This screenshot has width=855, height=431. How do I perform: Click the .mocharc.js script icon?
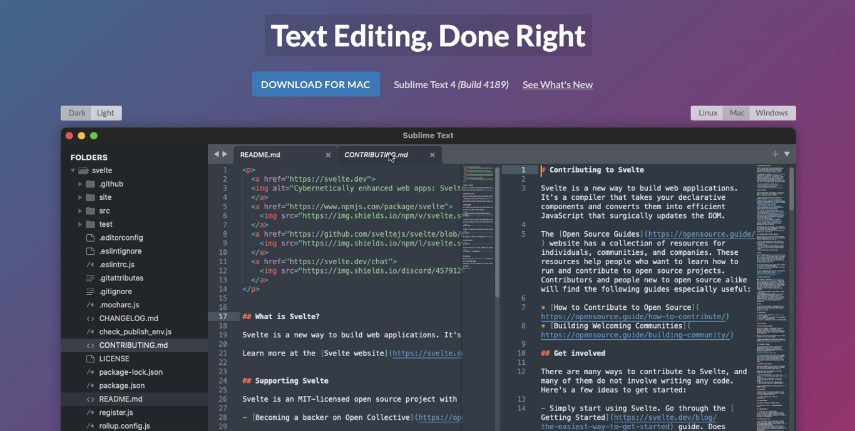click(x=90, y=305)
